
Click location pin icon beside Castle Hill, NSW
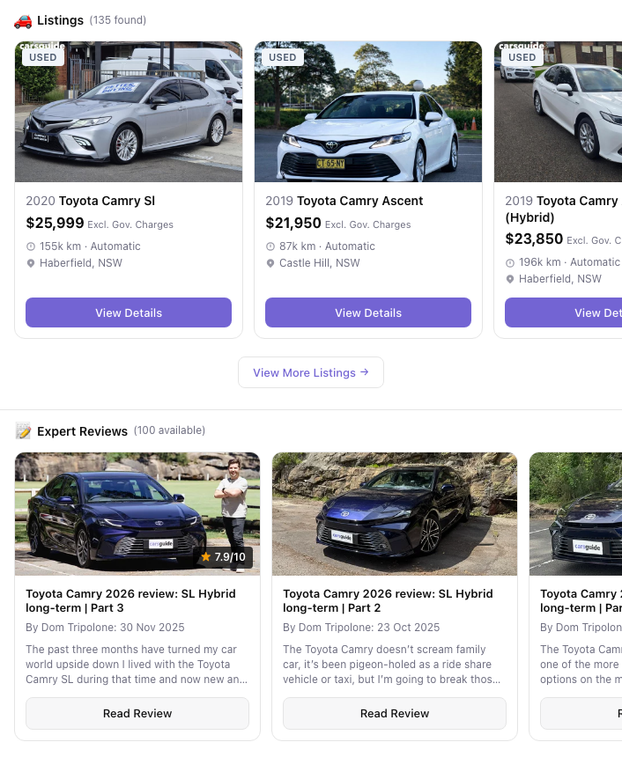[270, 263]
